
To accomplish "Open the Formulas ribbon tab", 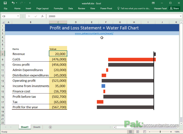I will coord(58,9).
